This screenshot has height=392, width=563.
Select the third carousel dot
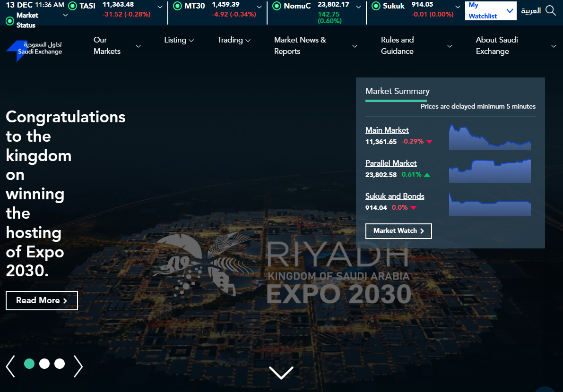pyautogui.click(x=60, y=363)
